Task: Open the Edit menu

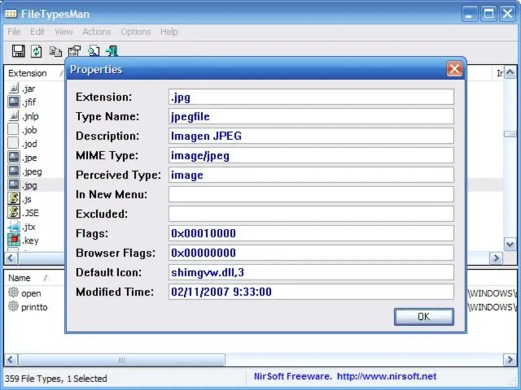Action: 37,32
